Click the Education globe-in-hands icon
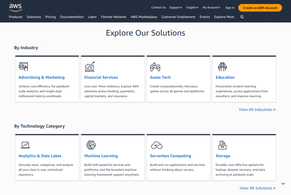The width and height of the screenshot is (291, 195). pyautogui.click(x=222, y=67)
